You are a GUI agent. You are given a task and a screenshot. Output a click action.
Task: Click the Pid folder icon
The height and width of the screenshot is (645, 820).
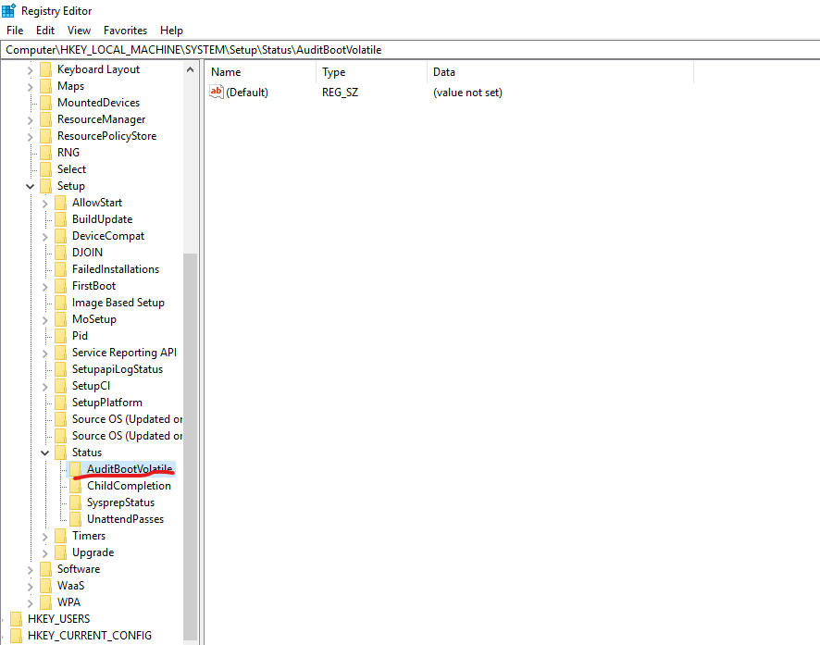tap(61, 336)
